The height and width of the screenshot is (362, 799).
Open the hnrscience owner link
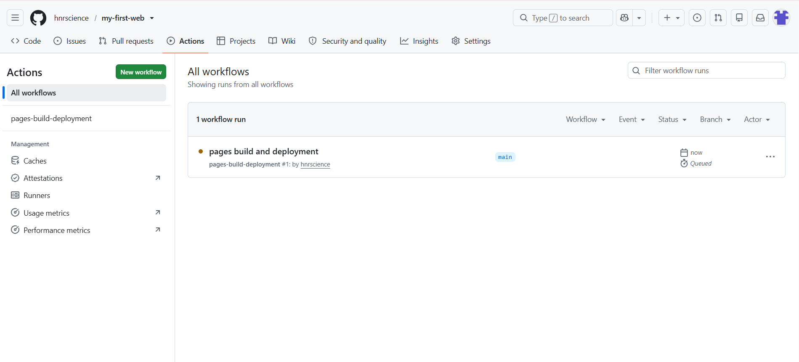pyautogui.click(x=71, y=18)
